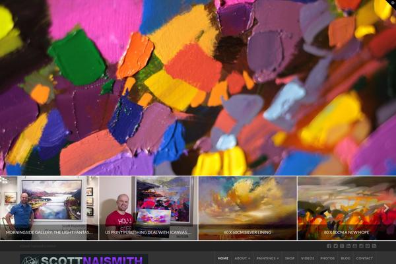Open the Videos menu item
Viewport: 396px width, 264px height.
coord(308,258)
